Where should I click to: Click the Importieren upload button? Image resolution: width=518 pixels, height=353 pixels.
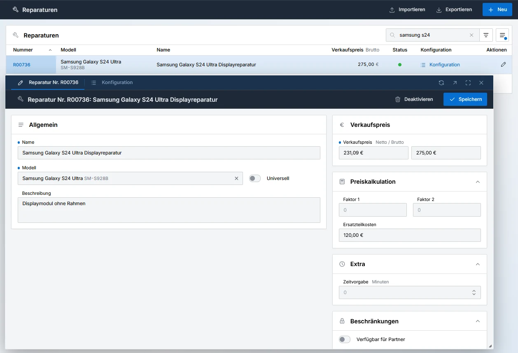click(407, 9)
